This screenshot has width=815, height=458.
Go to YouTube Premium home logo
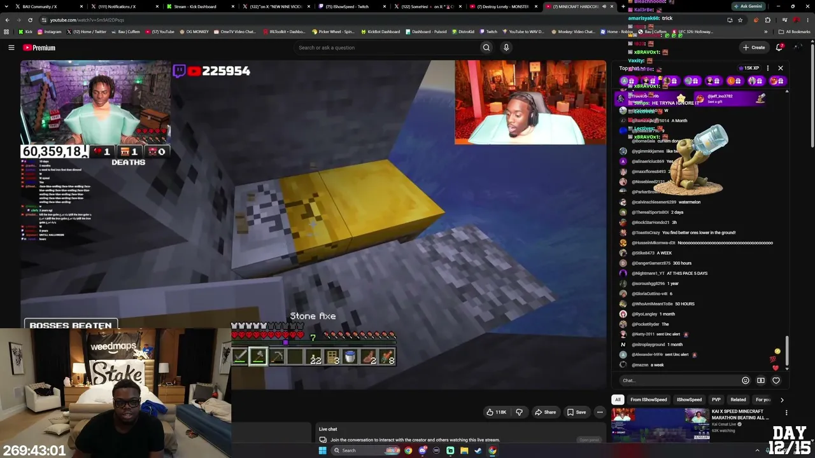(x=39, y=48)
